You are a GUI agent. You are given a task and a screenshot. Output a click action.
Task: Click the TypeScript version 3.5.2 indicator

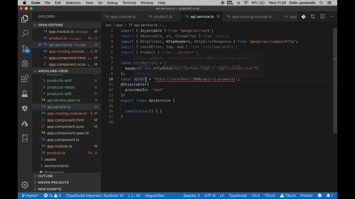[x=256, y=196]
